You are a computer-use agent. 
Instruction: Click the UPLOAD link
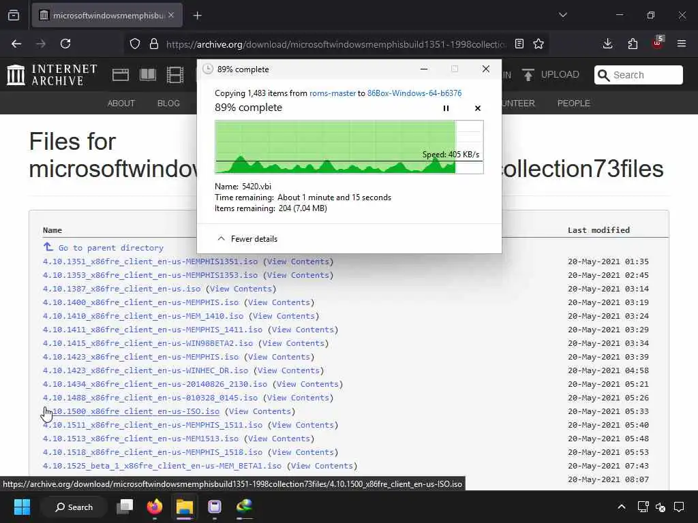551,75
